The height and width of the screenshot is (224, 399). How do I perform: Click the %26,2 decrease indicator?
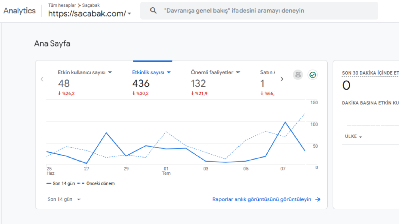[66, 94]
